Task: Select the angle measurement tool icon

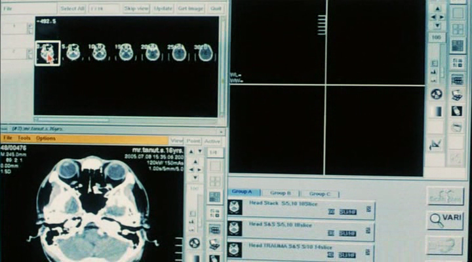Action: [x=435, y=145]
